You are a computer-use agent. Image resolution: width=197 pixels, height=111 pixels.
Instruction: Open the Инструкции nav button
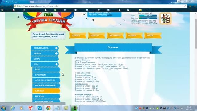pos(115,35)
